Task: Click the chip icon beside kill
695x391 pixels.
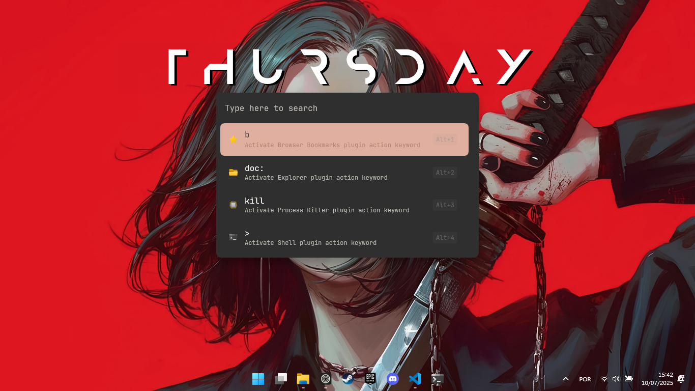Action: 233,205
